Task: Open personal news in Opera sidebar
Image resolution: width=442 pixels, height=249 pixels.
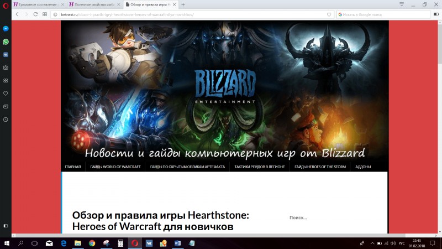Action: click(x=6, y=106)
